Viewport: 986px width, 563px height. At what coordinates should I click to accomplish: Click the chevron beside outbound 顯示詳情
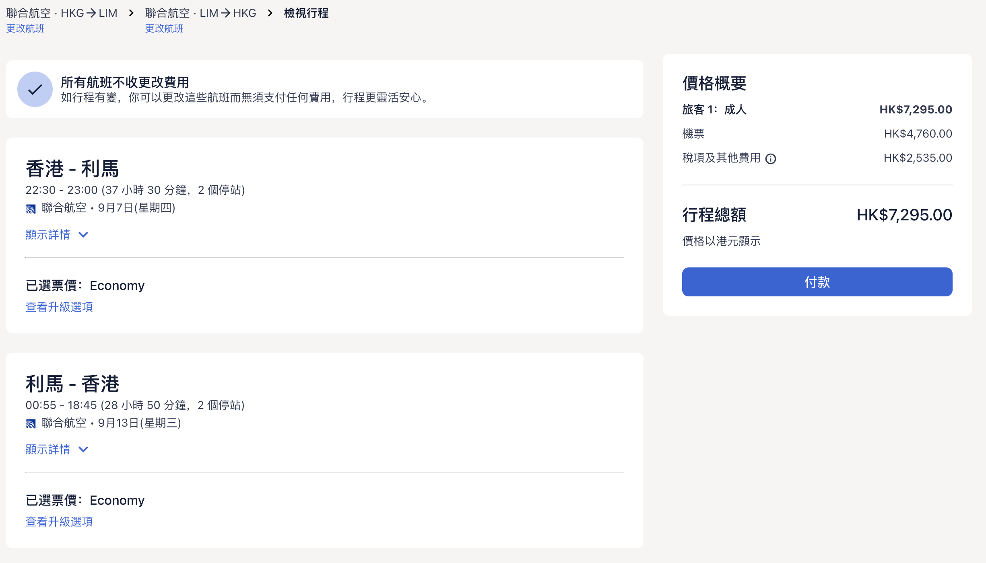[x=83, y=234]
